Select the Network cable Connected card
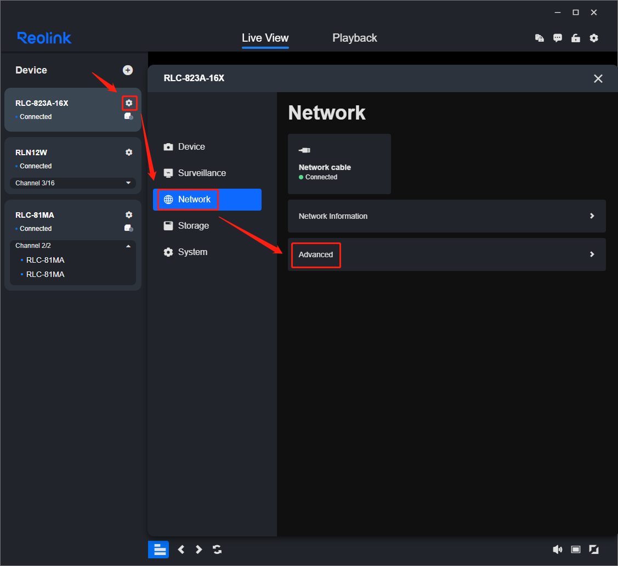This screenshot has height=566, width=618. point(339,164)
